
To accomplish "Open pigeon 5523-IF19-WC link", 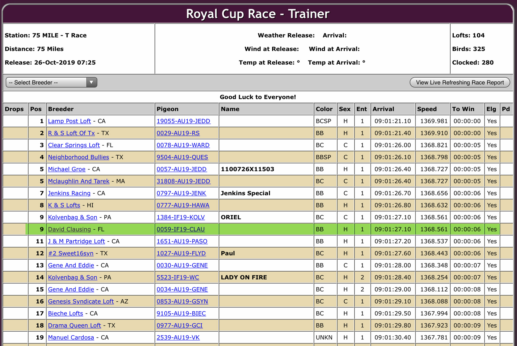I will pyautogui.click(x=178, y=277).
